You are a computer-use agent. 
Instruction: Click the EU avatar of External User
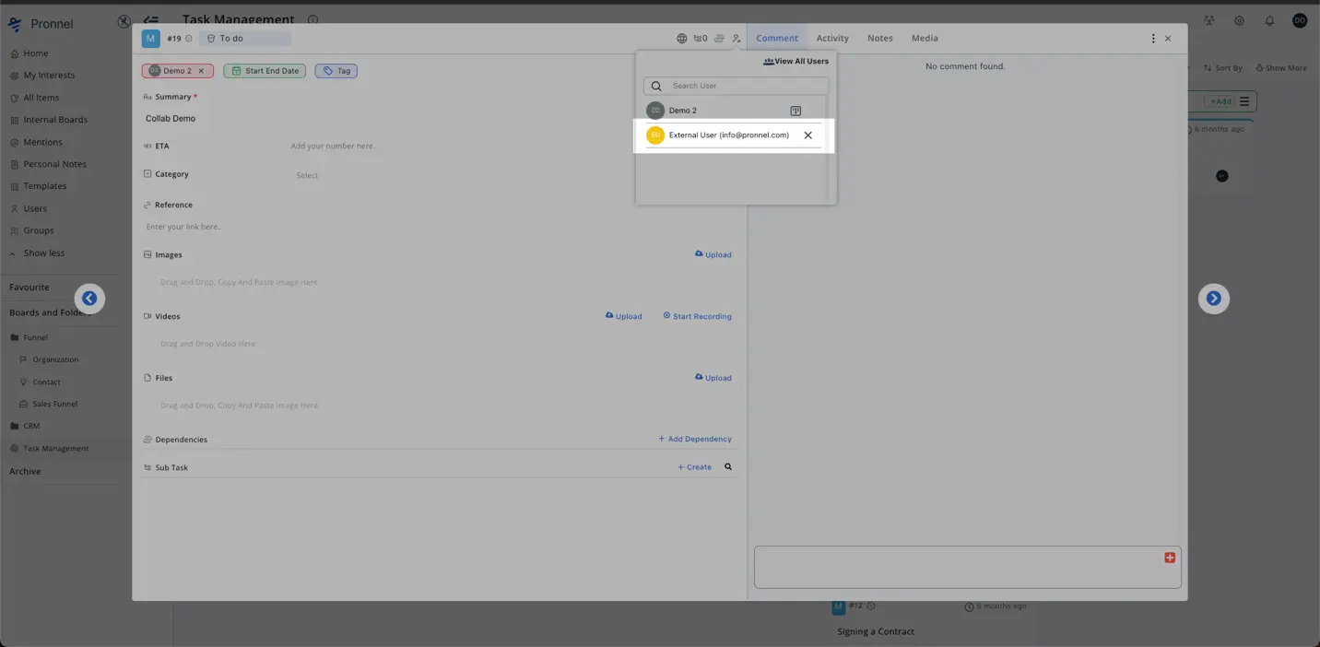pos(655,135)
